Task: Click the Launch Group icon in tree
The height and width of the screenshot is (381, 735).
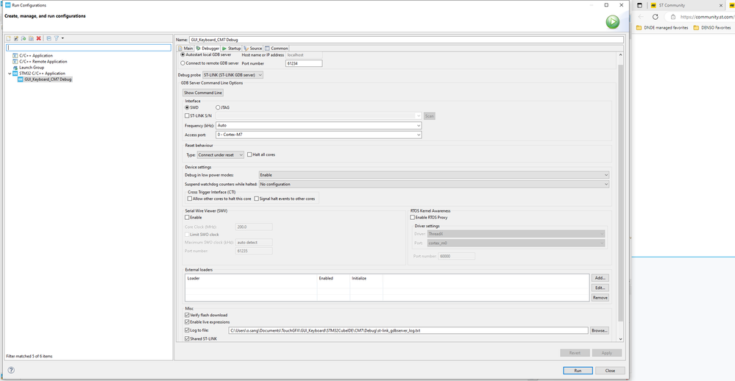Action: [x=15, y=68]
